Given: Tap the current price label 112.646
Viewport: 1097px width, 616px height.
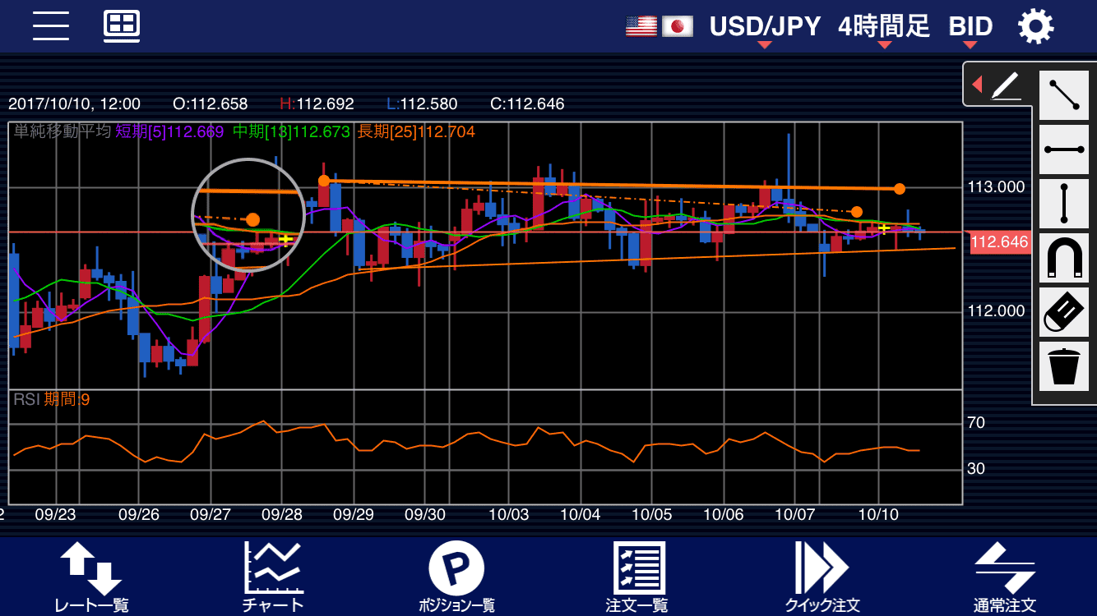Looking at the screenshot, I should tap(1000, 242).
